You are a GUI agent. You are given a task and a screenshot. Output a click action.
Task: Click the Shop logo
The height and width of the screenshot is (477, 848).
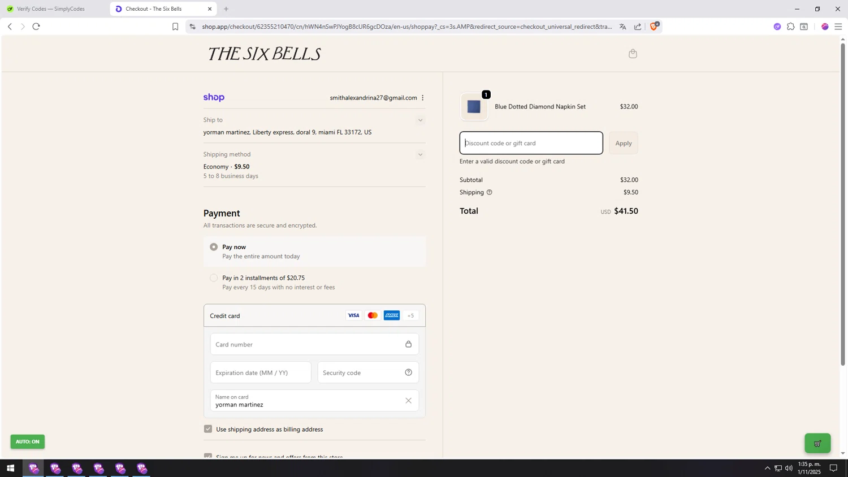214,97
